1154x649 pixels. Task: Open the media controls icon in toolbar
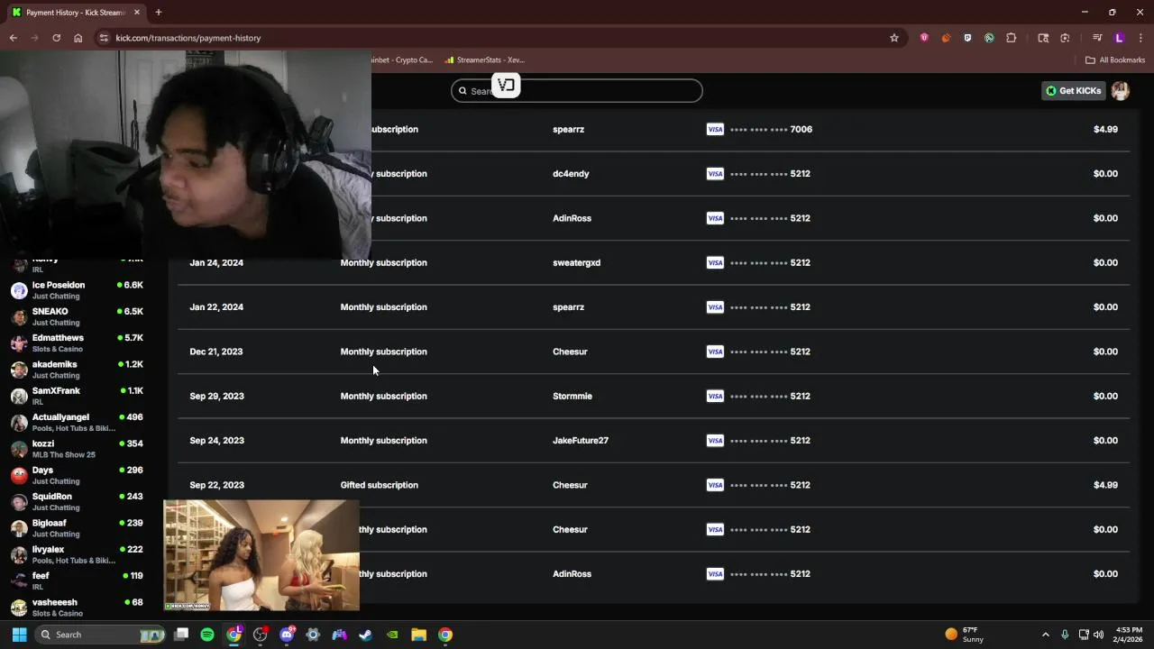(x=1097, y=38)
